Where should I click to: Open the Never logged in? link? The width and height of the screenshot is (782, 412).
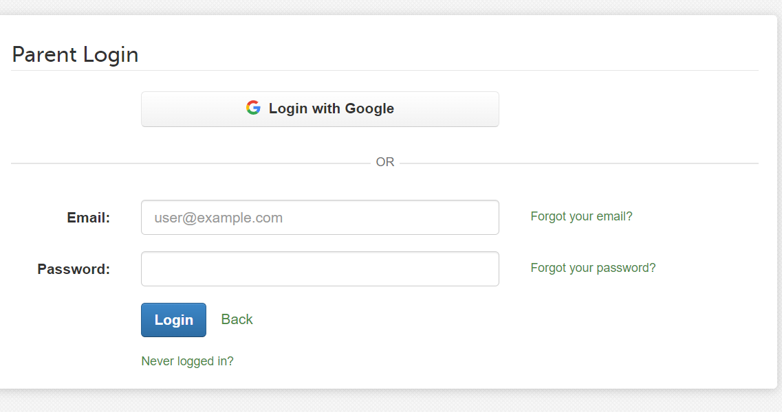click(x=187, y=361)
